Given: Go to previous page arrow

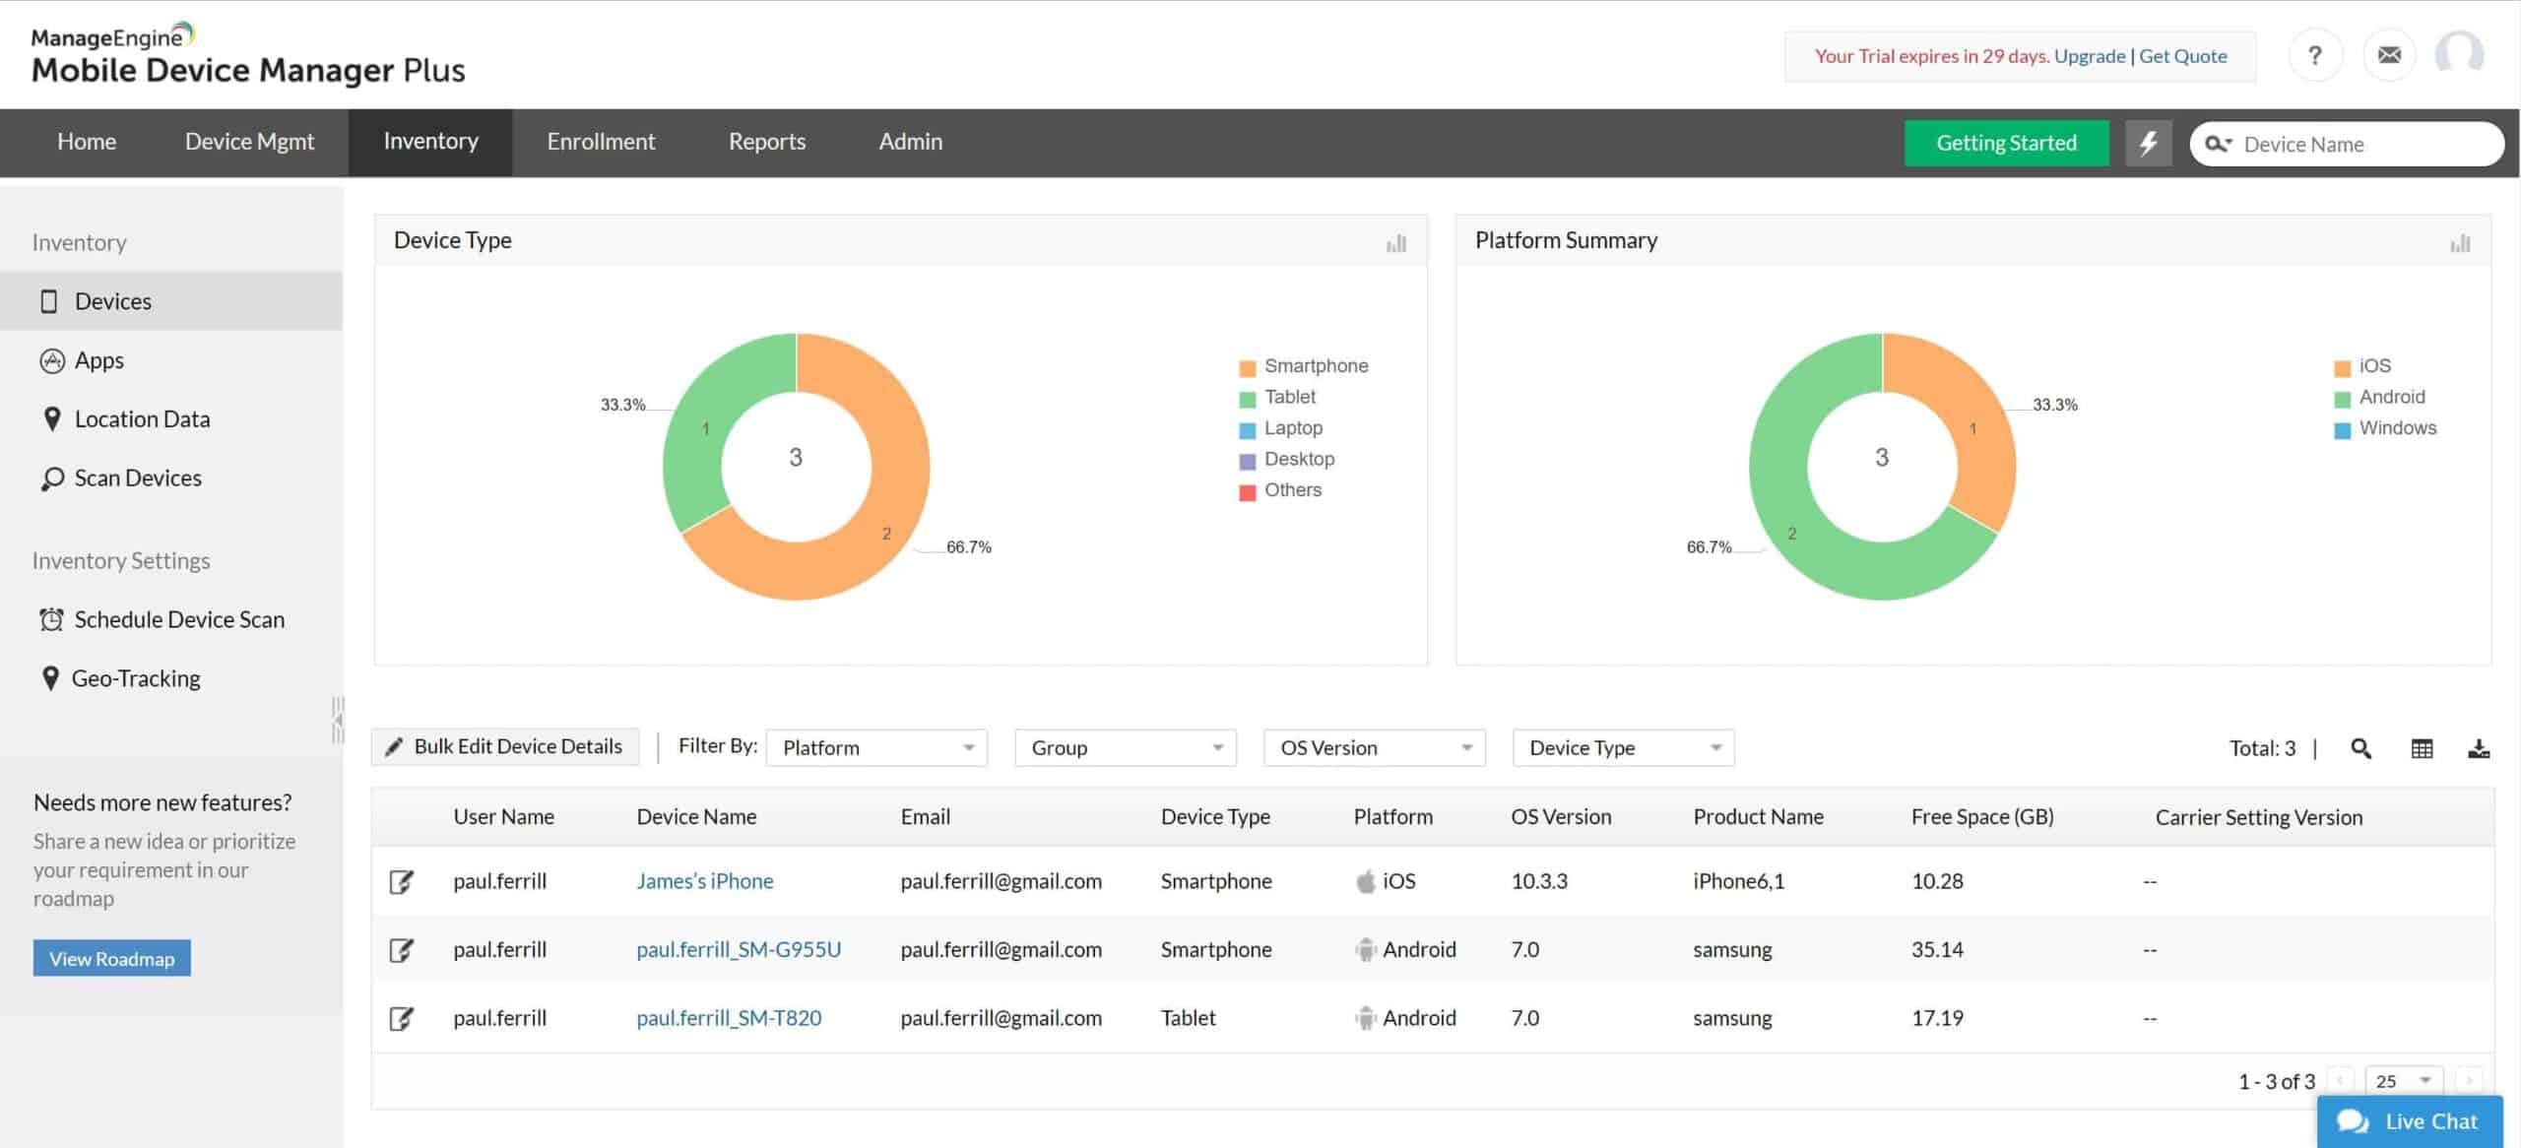Looking at the screenshot, I should (2341, 1080).
